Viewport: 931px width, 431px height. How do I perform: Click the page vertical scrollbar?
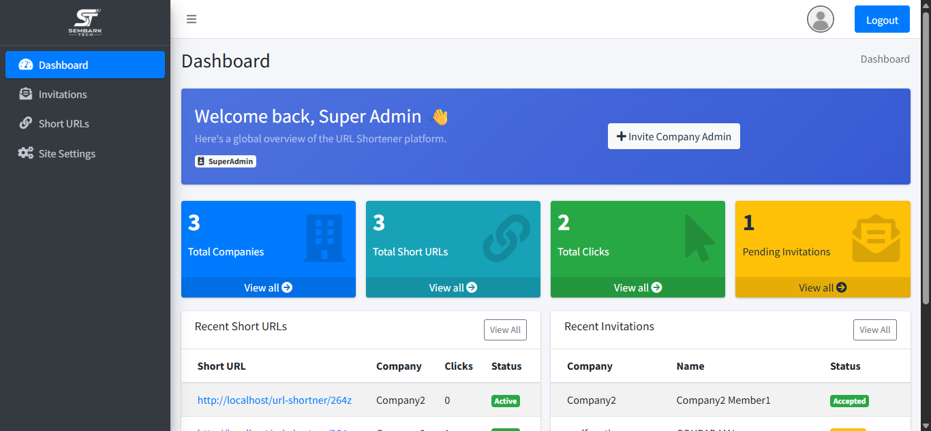coord(926,158)
